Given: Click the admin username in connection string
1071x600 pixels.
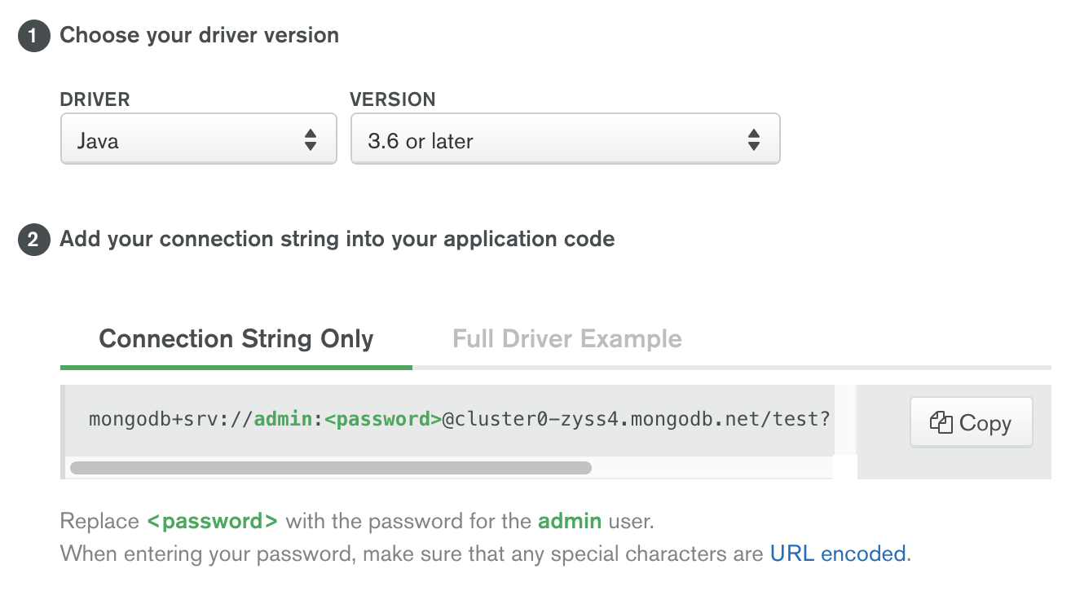Looking at the screenshot, I should tap(283, 419).
